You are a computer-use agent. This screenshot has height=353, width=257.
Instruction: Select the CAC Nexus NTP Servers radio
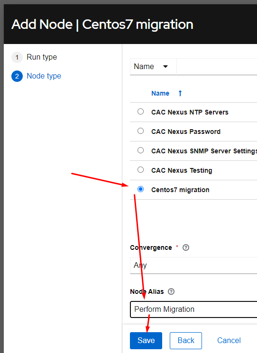tap(140, 112)
